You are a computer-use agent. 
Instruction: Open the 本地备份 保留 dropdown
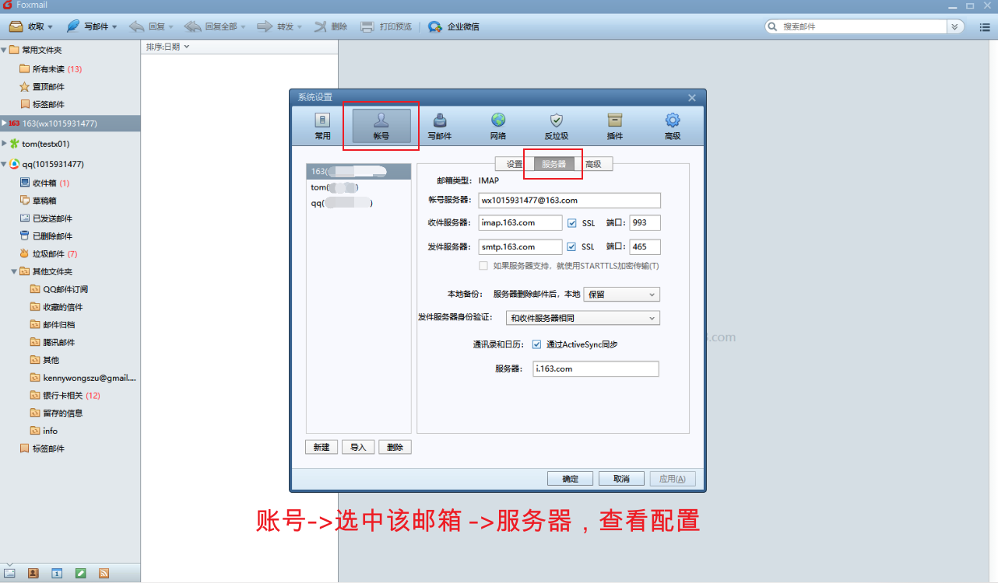click(x=621, y=295)
